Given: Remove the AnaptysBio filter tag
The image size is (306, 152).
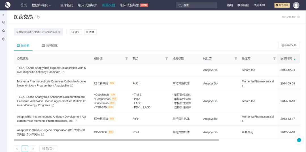Looking at the screenshot, I should point(59,32).
